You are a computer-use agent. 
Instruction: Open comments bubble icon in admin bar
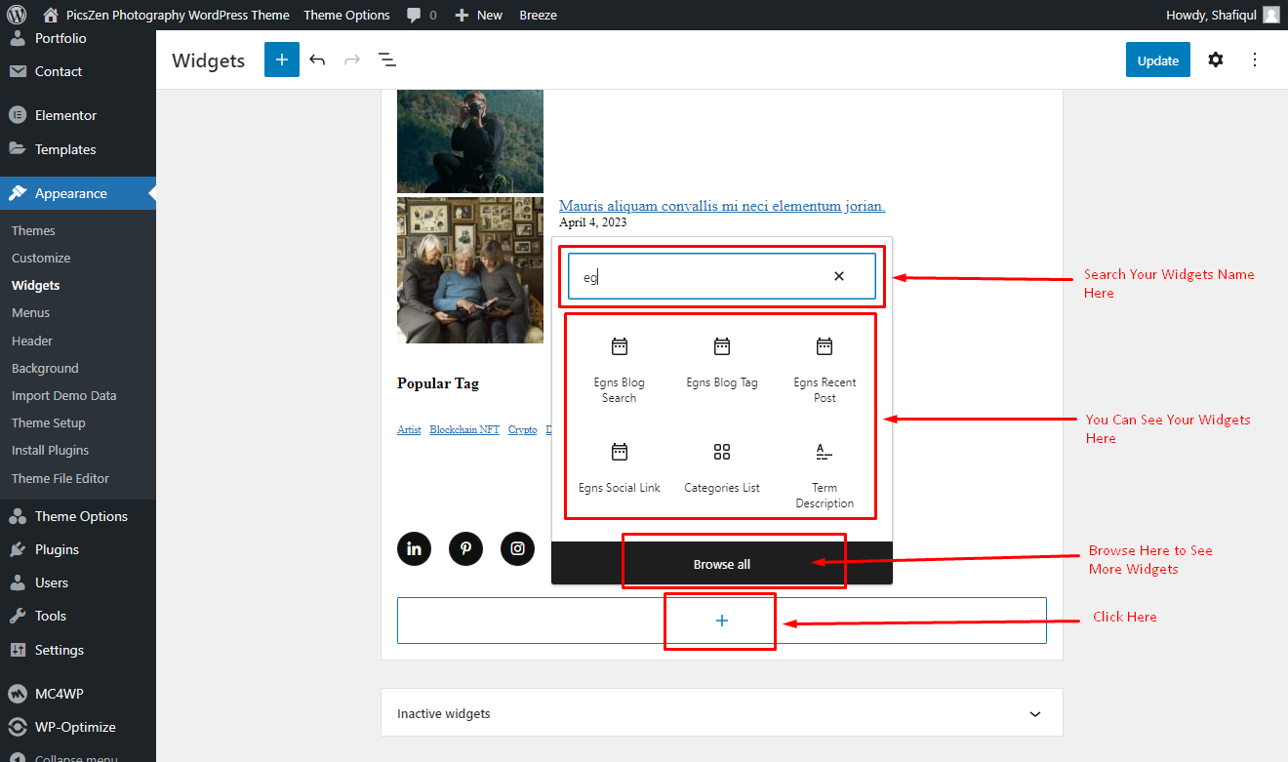coord(415,15)
